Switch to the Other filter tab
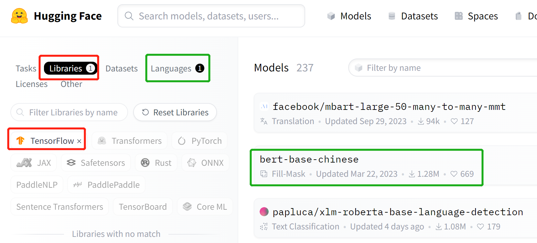The image size is (537, 243). click(x=71, y=84)
